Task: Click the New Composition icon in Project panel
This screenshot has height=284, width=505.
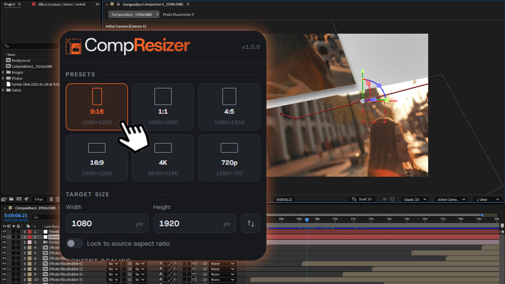Action: [19, 199]
